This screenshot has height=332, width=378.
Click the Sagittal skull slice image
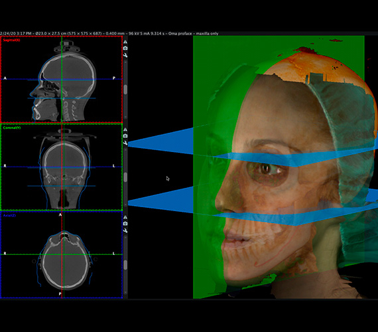click(x=63, y=81)
